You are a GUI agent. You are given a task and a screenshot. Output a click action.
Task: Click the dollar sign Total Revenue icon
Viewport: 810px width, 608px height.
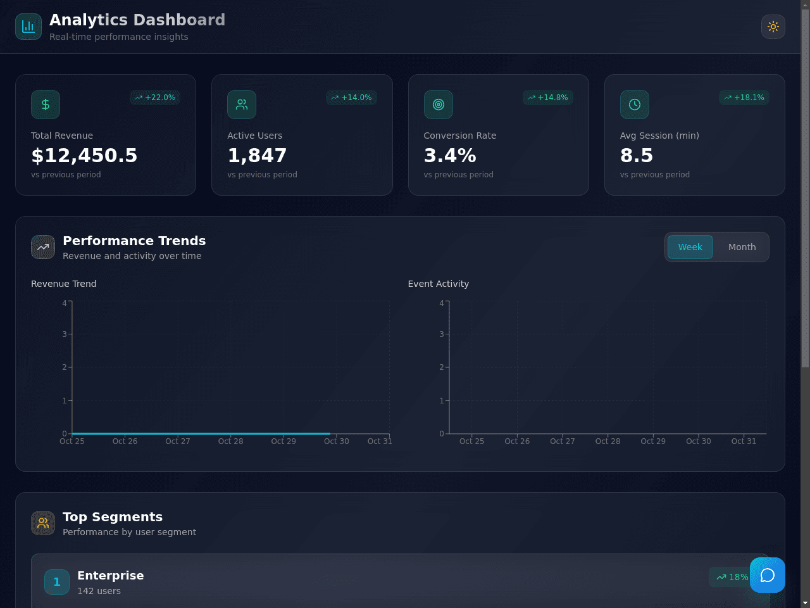[x=46, y=104]
